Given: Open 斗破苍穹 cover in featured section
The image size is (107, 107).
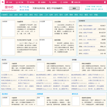Looking at the screenshot, I should pos(8,29).
